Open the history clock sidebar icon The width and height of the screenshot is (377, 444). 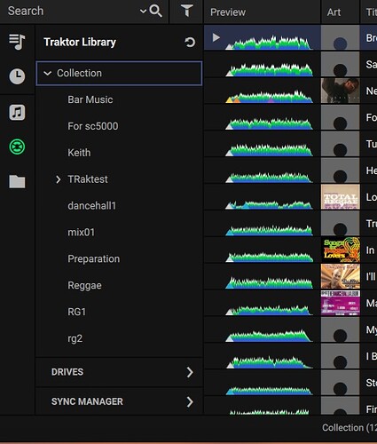pos(17,76)
